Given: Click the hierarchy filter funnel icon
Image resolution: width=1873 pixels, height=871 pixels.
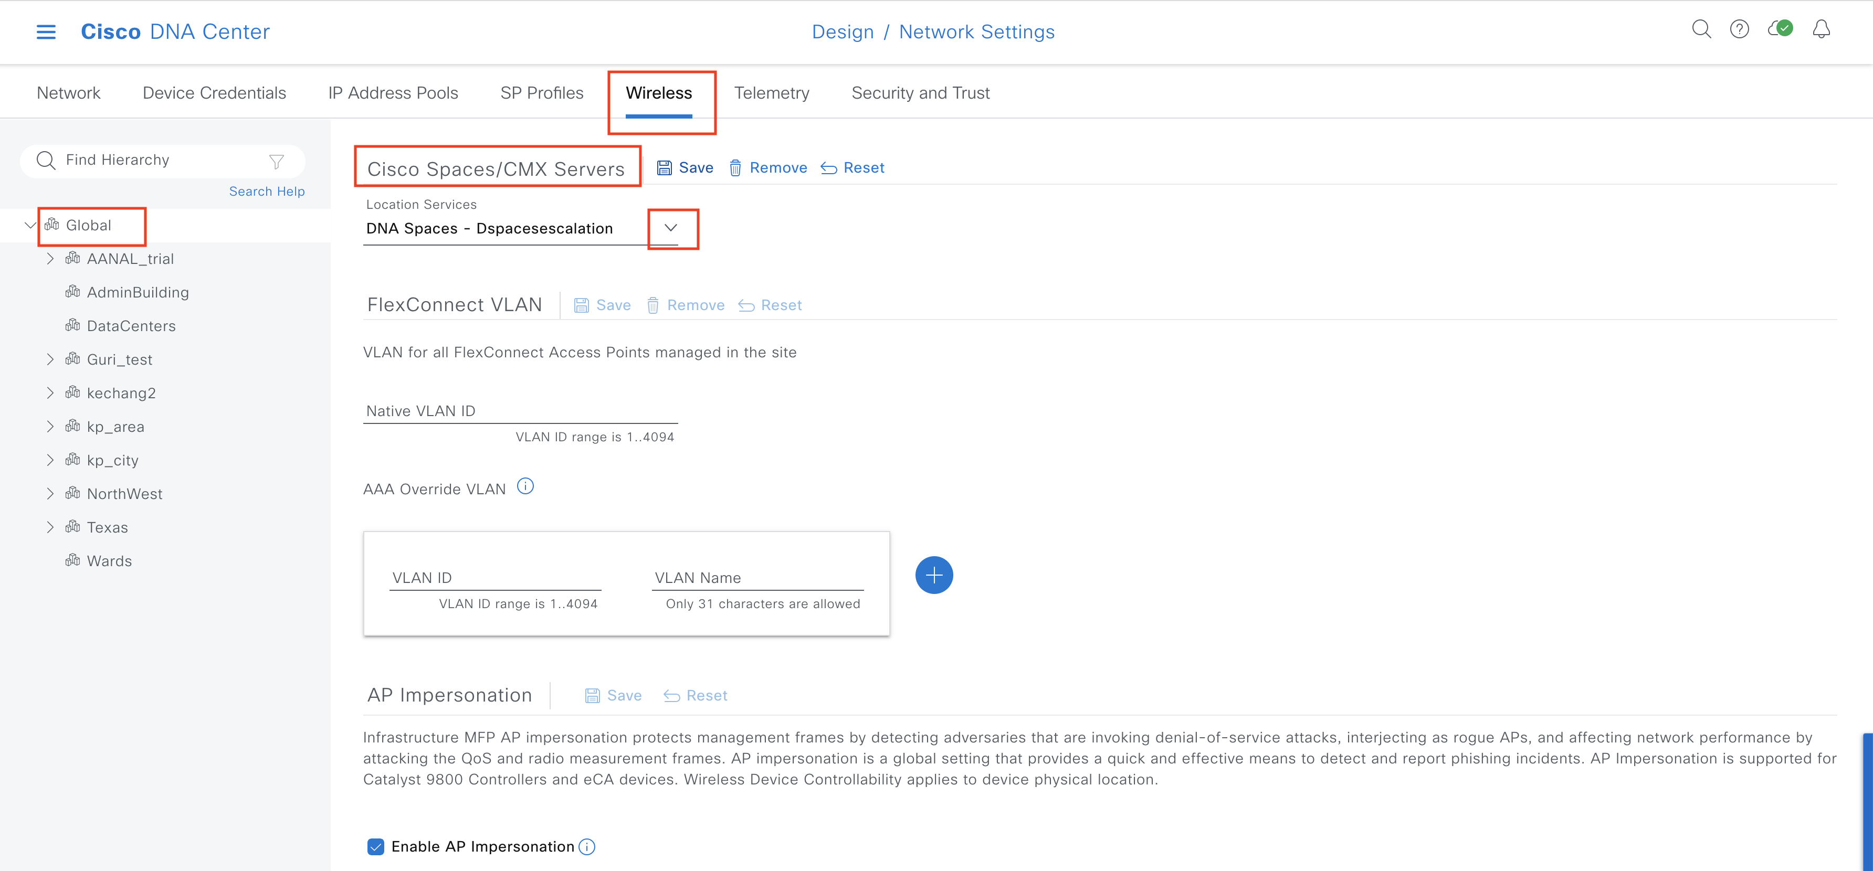Looking at the screenshot, I should pyautogui.click(x=276, y=162).
